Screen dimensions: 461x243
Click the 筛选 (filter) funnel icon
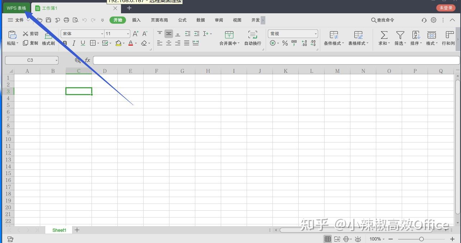coord(400,38)
